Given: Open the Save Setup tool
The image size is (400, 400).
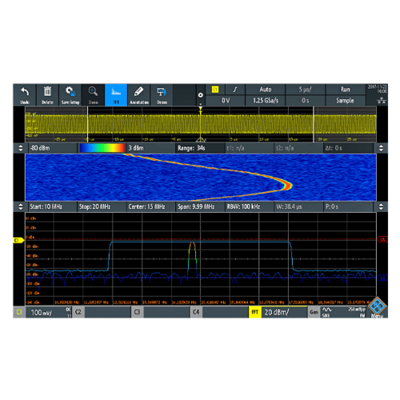Looking at the screenshot, I should 70,95.
